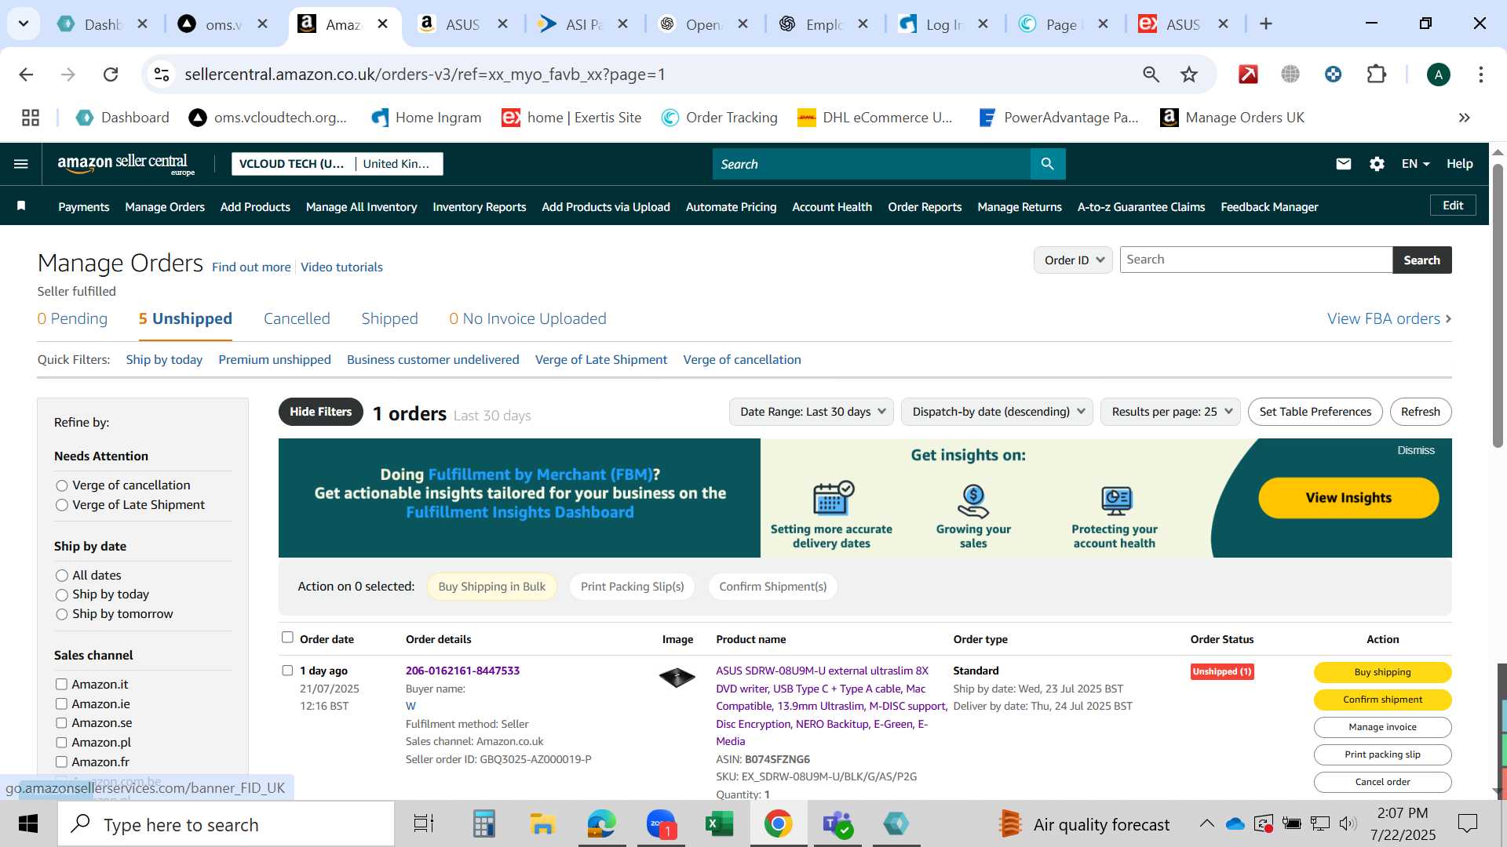Screen dimensions: 1507x847
Task: Open File Explorer from the taskbar
Action: [x=542, y=824]
